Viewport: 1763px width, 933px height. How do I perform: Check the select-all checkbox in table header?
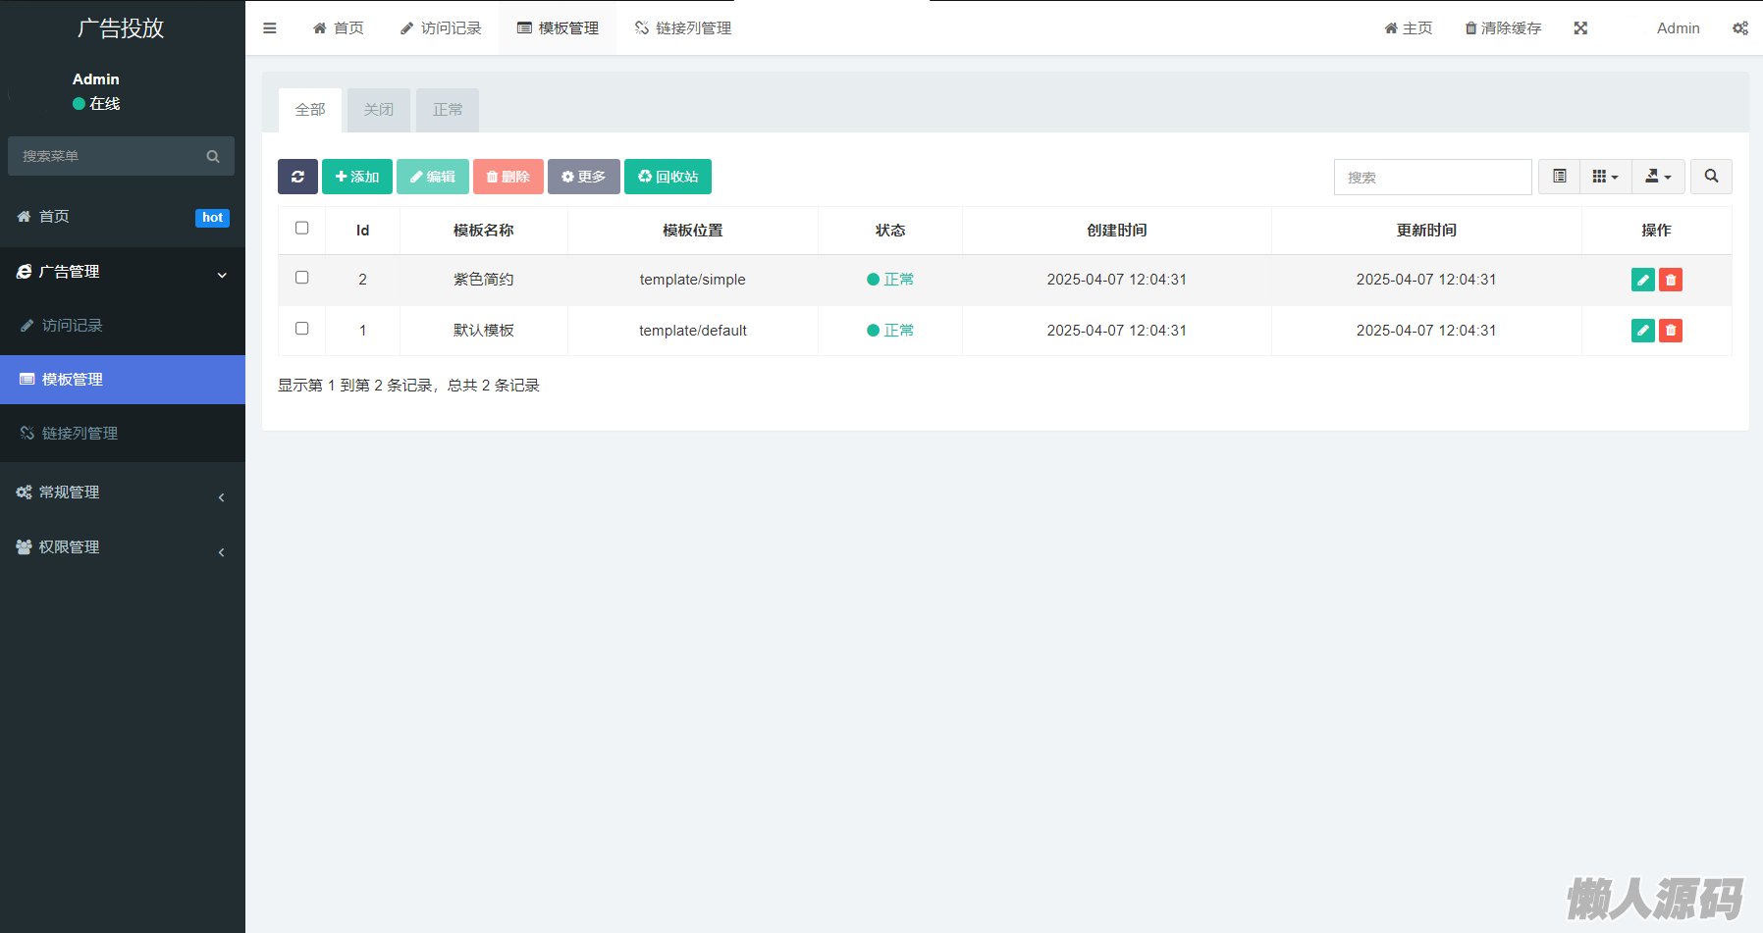click(x=302, y=228)
